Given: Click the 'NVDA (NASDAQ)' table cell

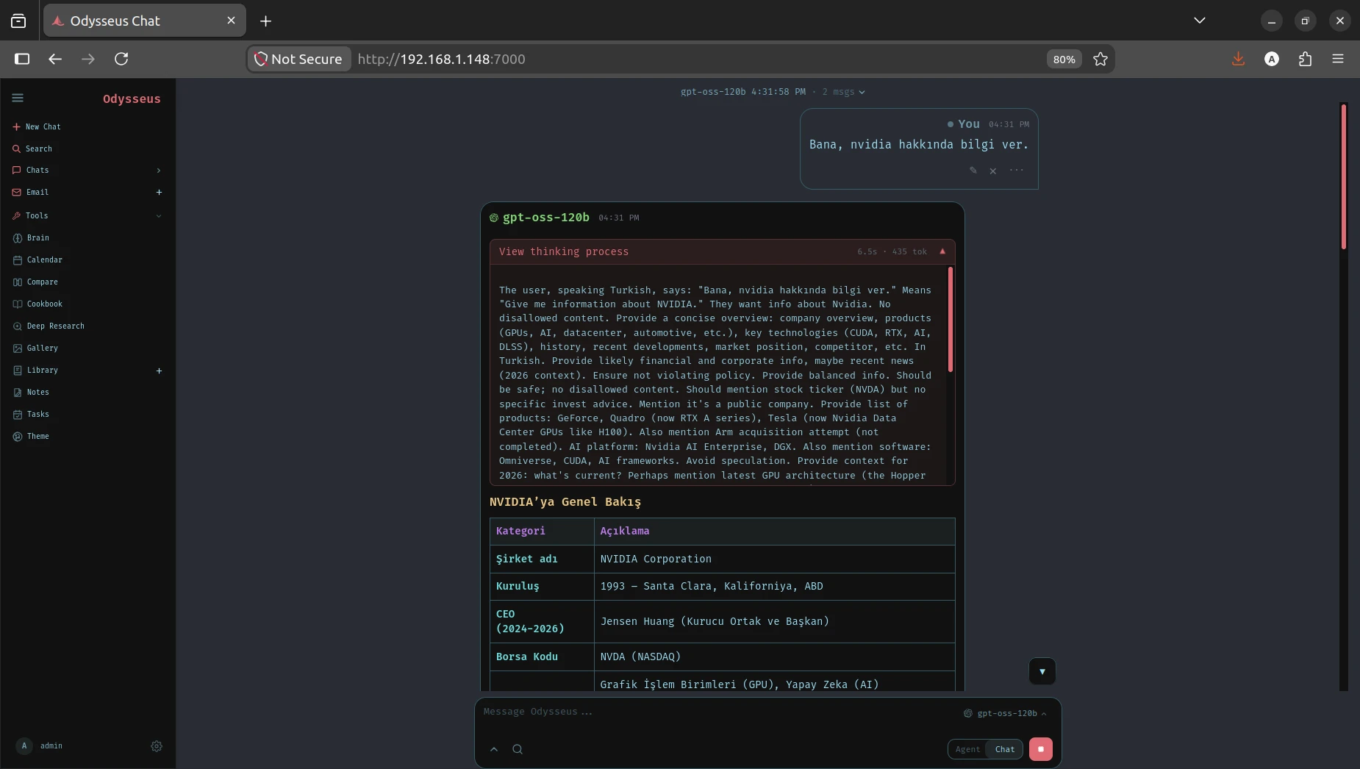Looking at the screenshot, I should tap(774, 657).
